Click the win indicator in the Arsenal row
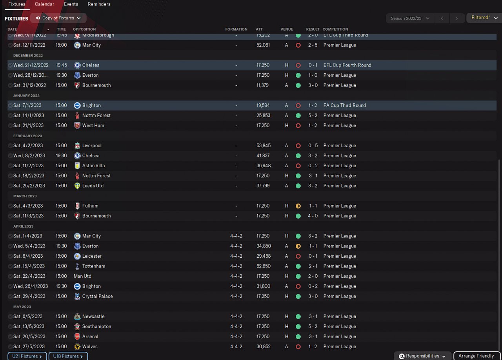This screenshot has height=360, width=502. tap(298, 336)
